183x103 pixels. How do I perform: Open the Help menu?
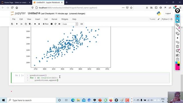click(x=74, y=19)
